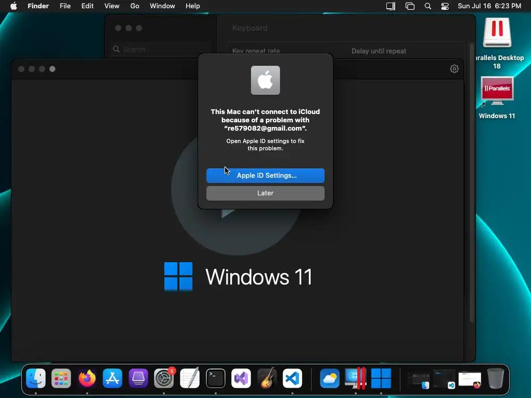This screenshot has height=398, width=531.
Task: Open GarageBand from the Dock
Action: [267, 378]
